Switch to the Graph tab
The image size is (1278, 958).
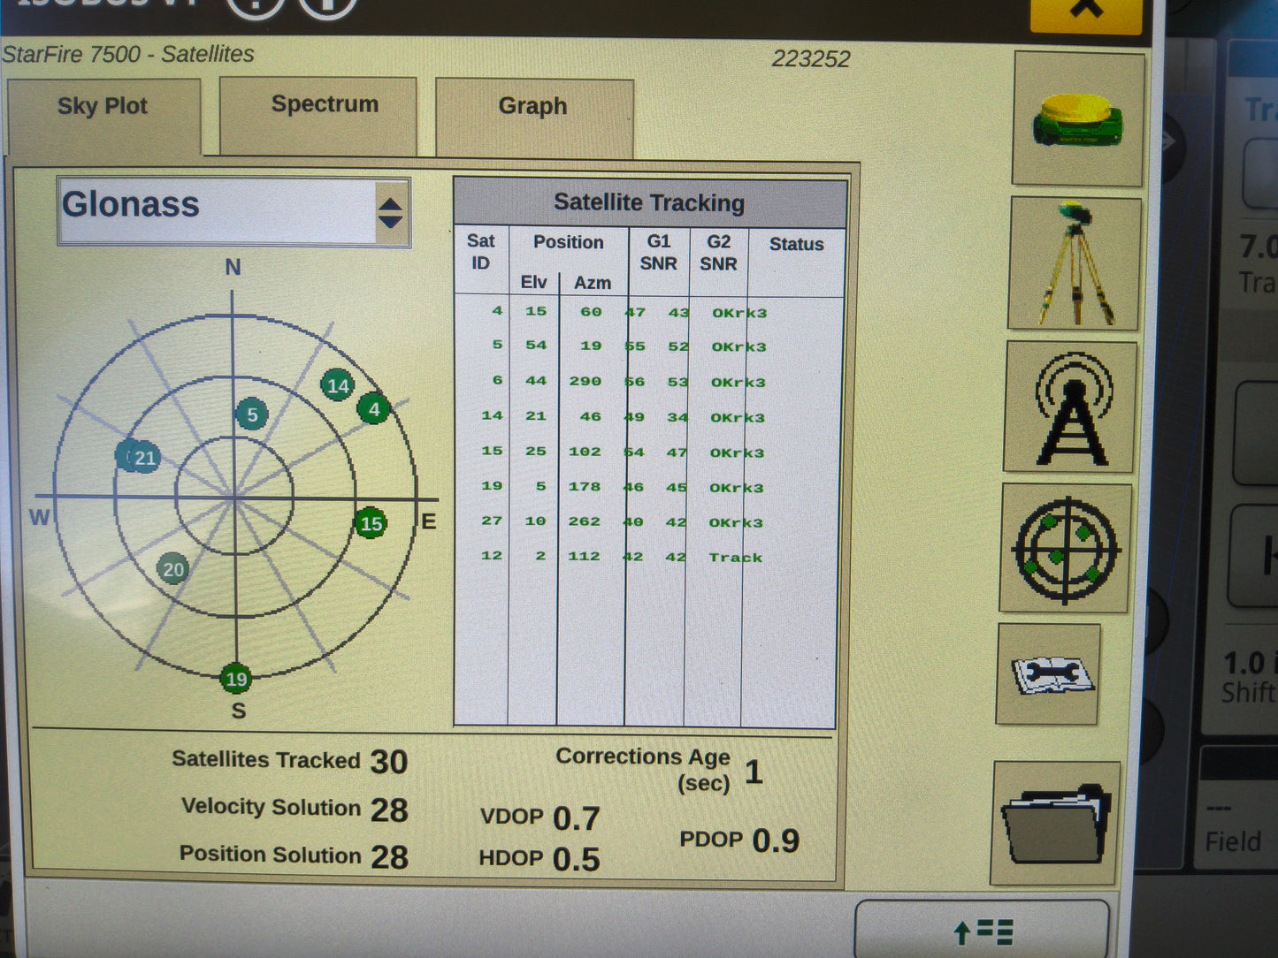click(x=534, y=117)
